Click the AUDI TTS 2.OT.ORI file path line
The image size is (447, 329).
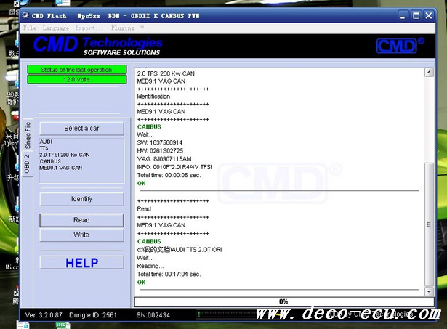(x=180, y=250)
